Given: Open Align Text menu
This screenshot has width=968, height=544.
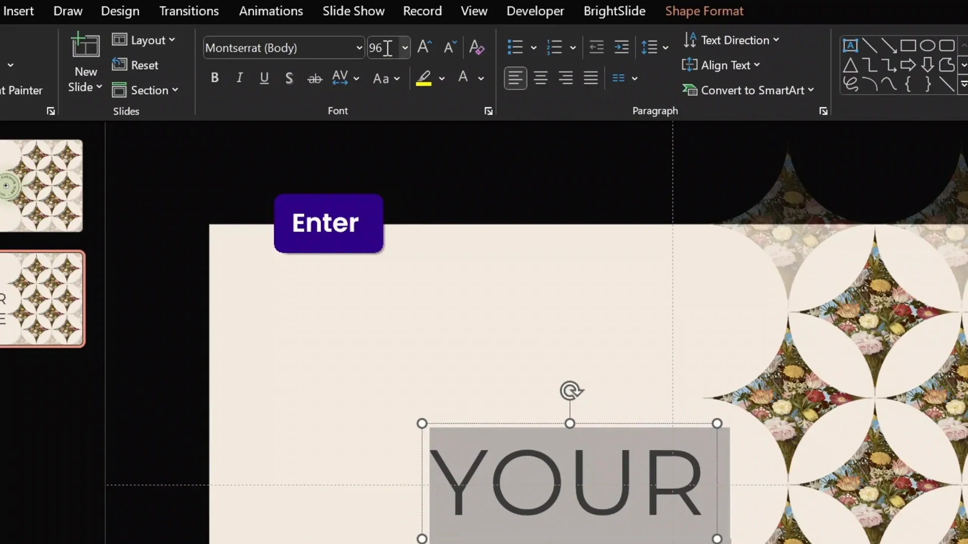Looking at the screenshot, I should click(721, 65).
